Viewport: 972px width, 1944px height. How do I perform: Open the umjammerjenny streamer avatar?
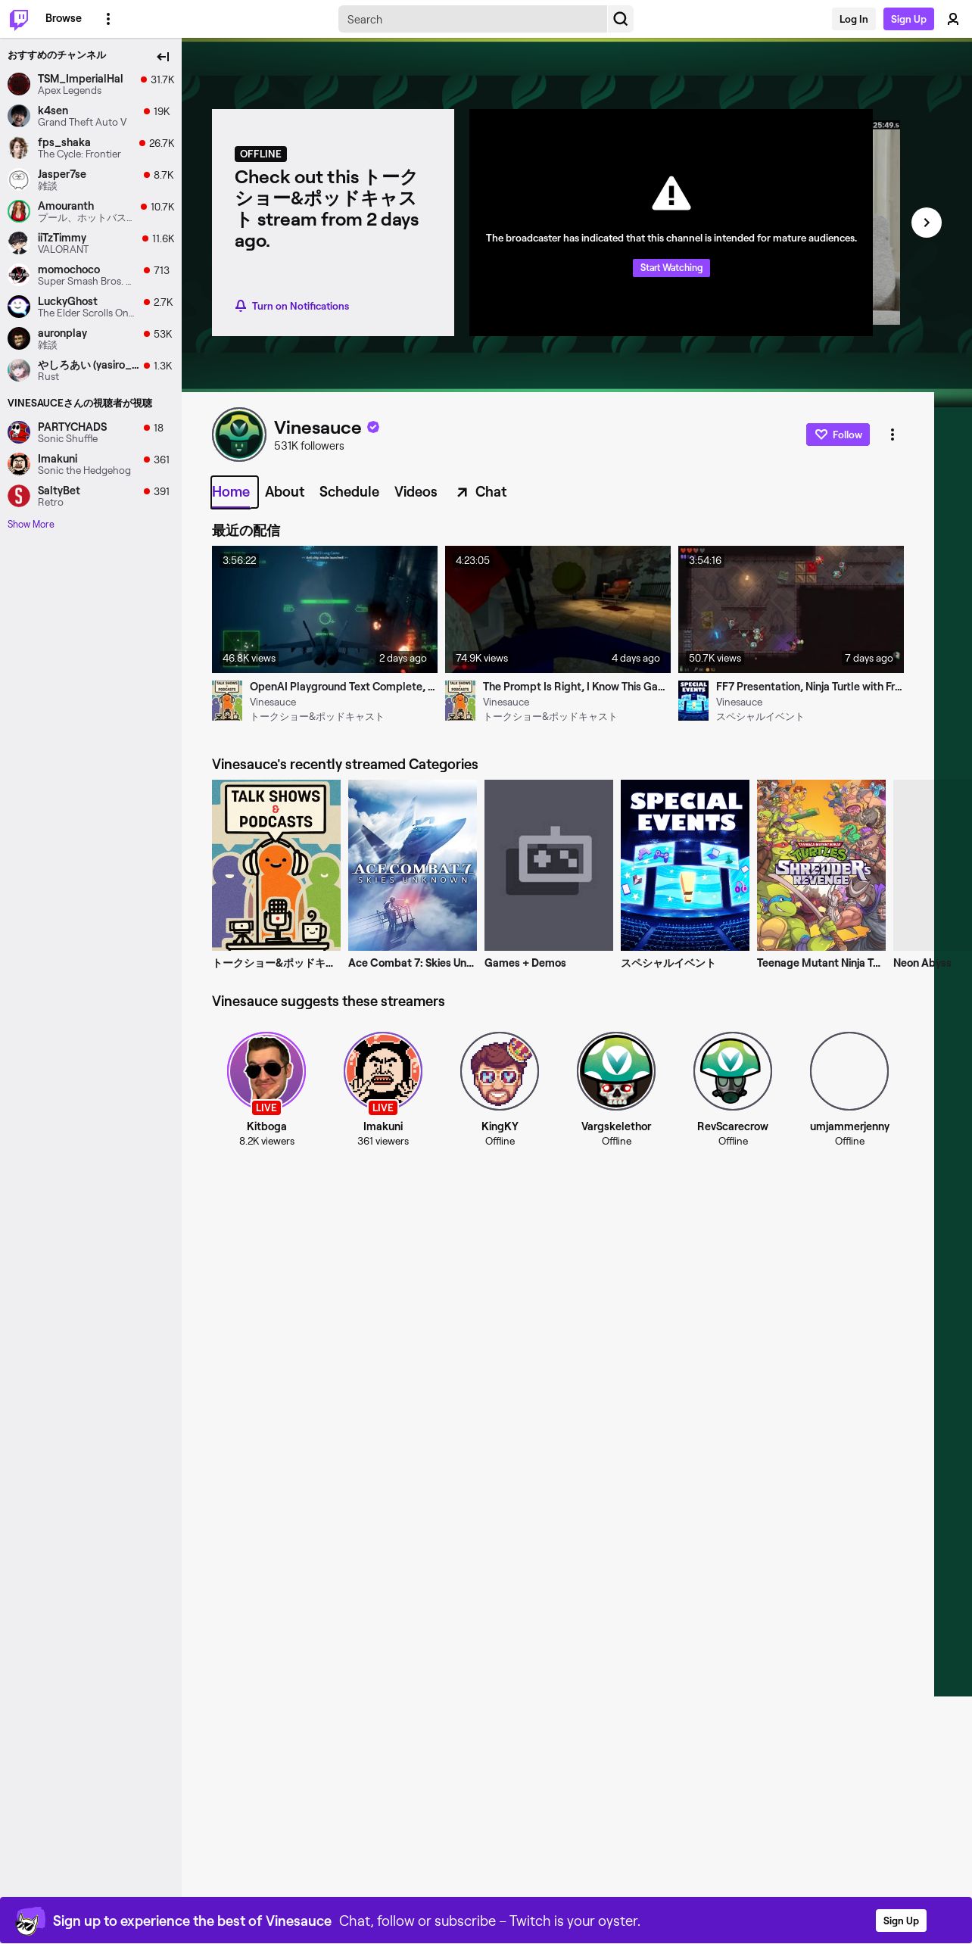(849, 1071)
